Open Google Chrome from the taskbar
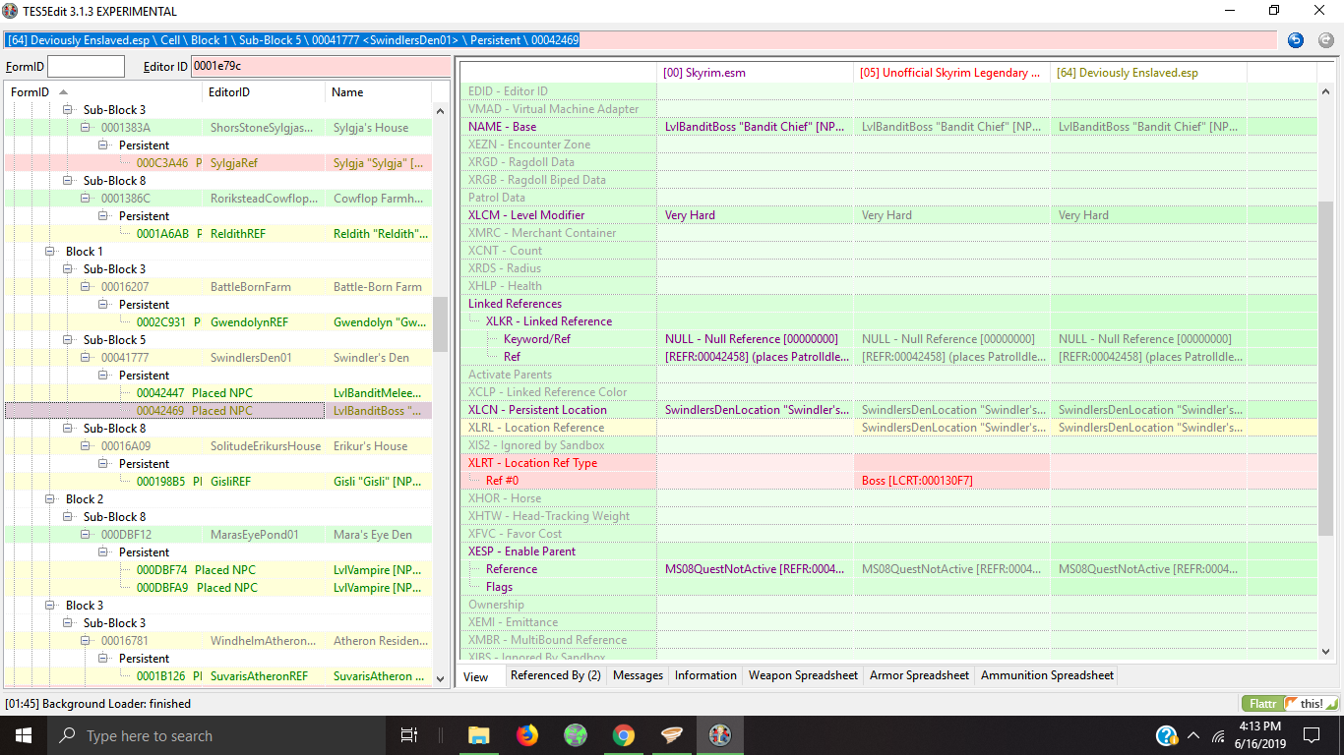This screenshot has width=1344, height=755. pyautogui.click(x=623, y=735)
